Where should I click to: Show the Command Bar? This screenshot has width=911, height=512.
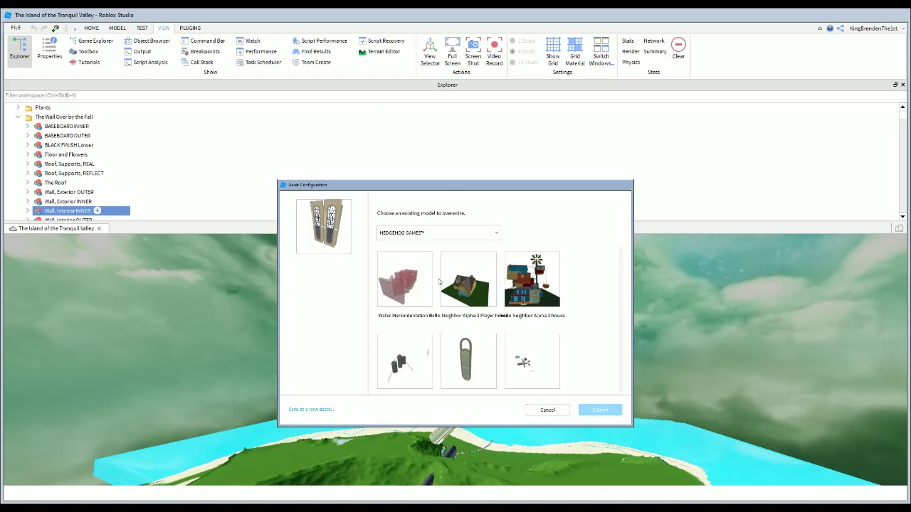203,41
